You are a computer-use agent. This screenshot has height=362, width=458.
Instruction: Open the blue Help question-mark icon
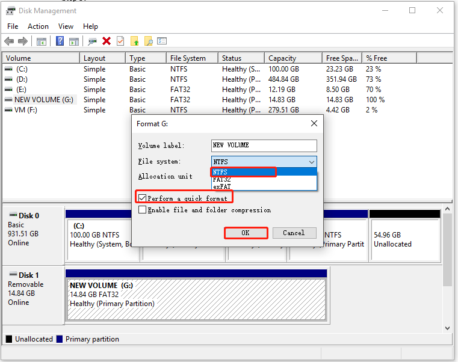60,41
